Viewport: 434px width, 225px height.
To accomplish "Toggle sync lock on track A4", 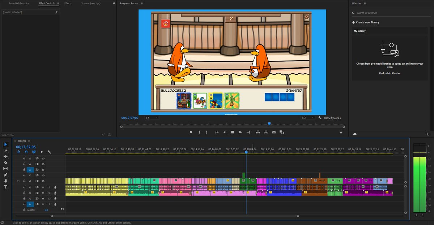I will pyautogui.click(x=37, y=204).
